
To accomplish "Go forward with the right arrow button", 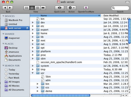I will 10,8.
